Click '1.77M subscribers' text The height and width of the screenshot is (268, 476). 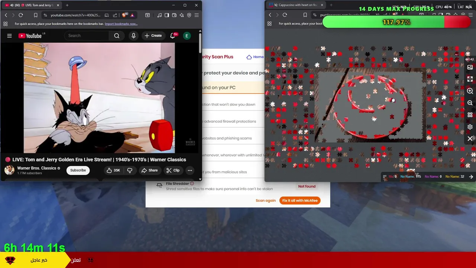pyautogui.click(x=29, y=173)
